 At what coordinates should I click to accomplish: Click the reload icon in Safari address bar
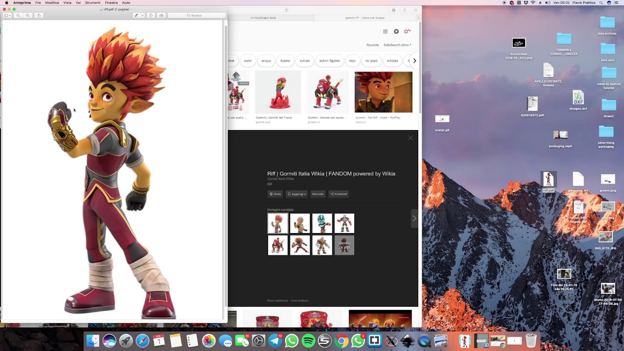pyautogui.click(x=286, y=10)
